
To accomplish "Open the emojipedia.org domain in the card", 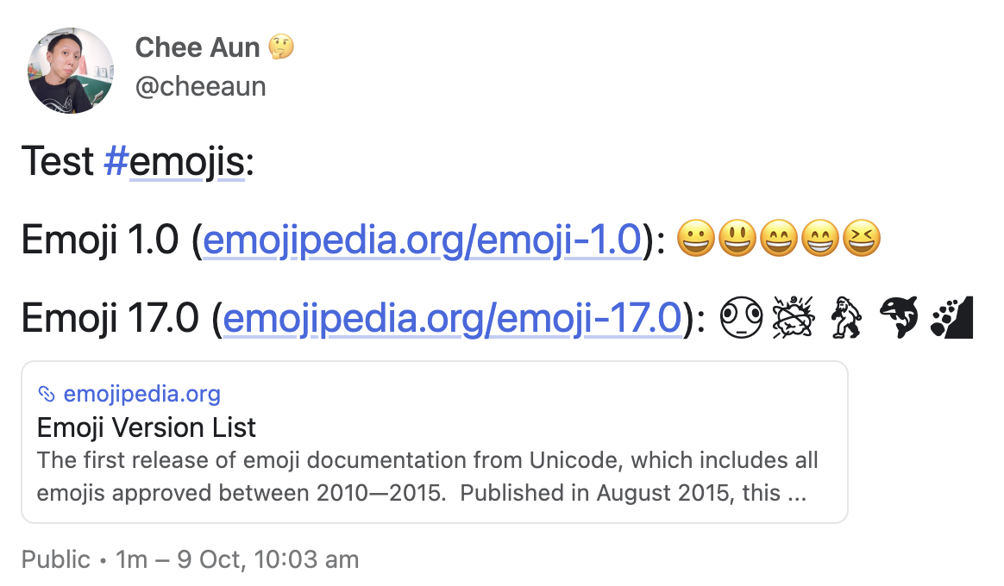I will (142, 395).
